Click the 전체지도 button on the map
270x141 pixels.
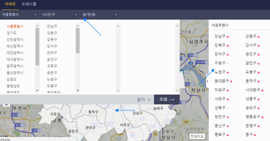197,136
